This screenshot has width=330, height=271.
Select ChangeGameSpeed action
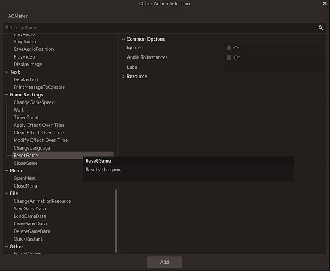click(x=34, y=102)
